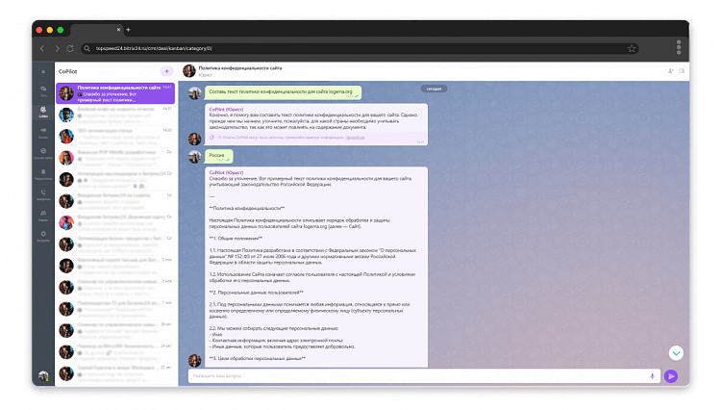Open the Chats section in the left sidebar
Image resolution: width=722 pixels, height=410 pixels.
pos(43,90)
